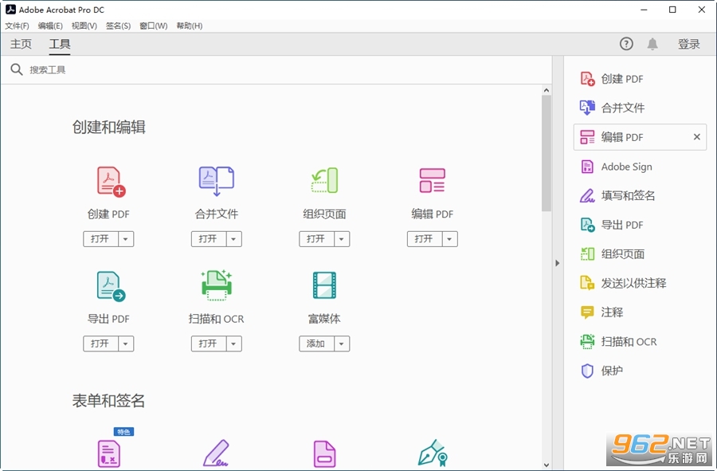This screenshot has width=717, height=471.
Task: Click the 组织页面 icon in right sidebar
Action: [x=588, y=253]
